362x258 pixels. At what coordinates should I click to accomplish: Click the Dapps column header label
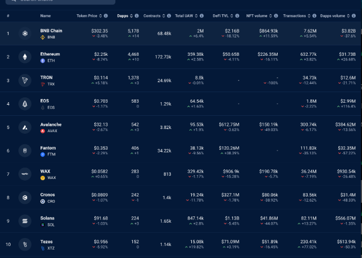tap(123, 16)
